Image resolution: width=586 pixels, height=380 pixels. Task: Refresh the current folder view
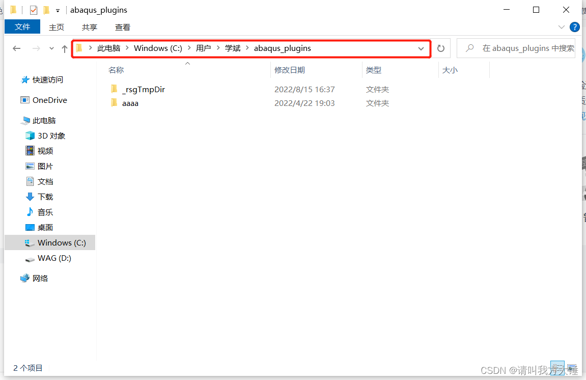(x=441, y=48)
